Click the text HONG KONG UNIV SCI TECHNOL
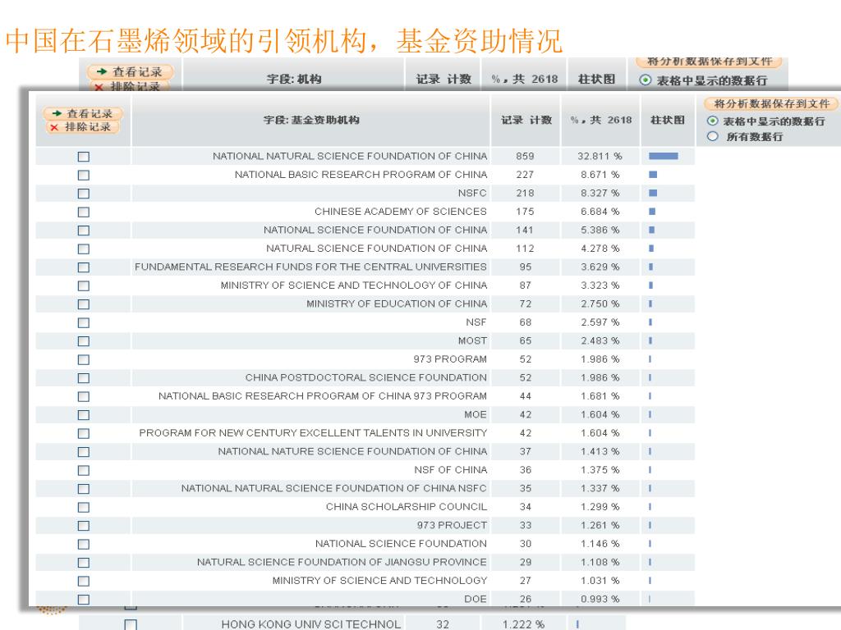This screenshot has width=841, height=630. point(311,624)
